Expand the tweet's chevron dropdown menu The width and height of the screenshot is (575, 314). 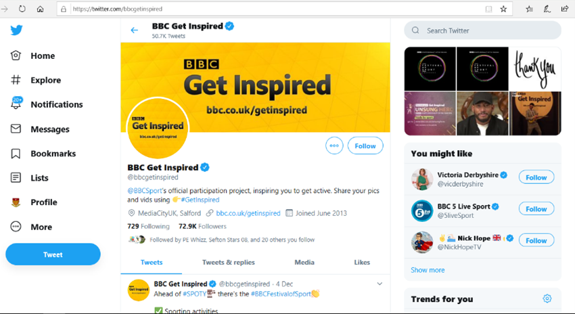379,284
